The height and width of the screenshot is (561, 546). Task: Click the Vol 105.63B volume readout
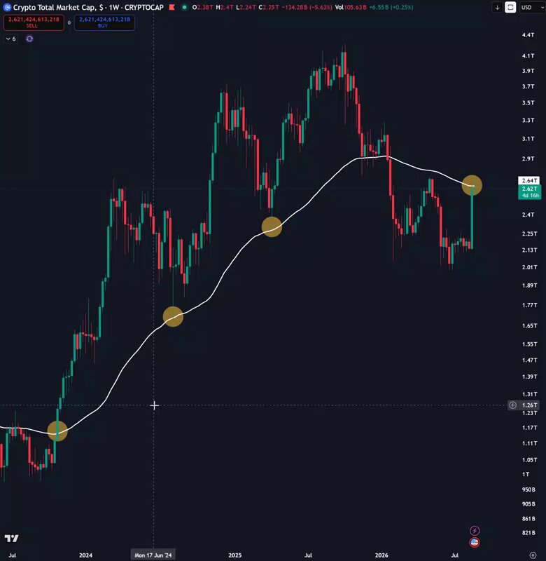[351, 7]
